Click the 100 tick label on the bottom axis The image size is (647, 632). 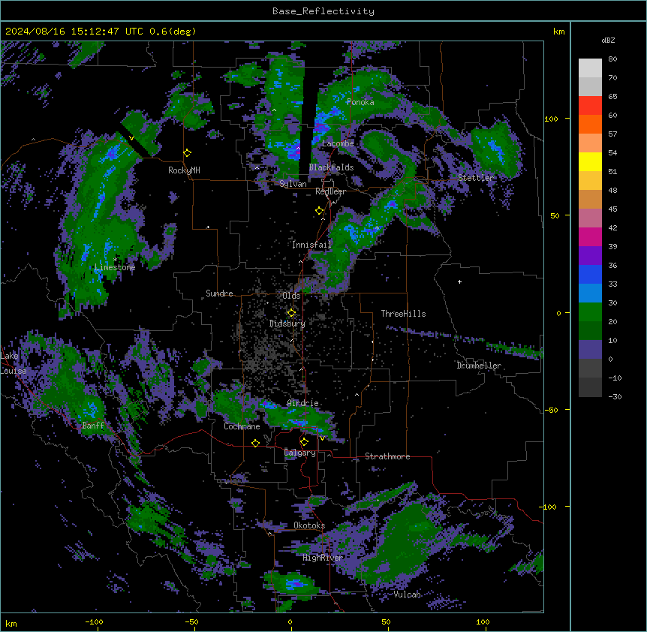[483, 621]
